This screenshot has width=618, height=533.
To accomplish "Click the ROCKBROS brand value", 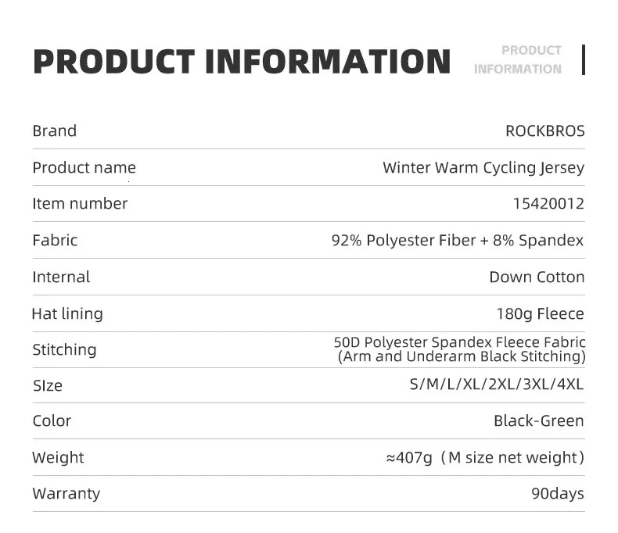I will click(544, 131).
